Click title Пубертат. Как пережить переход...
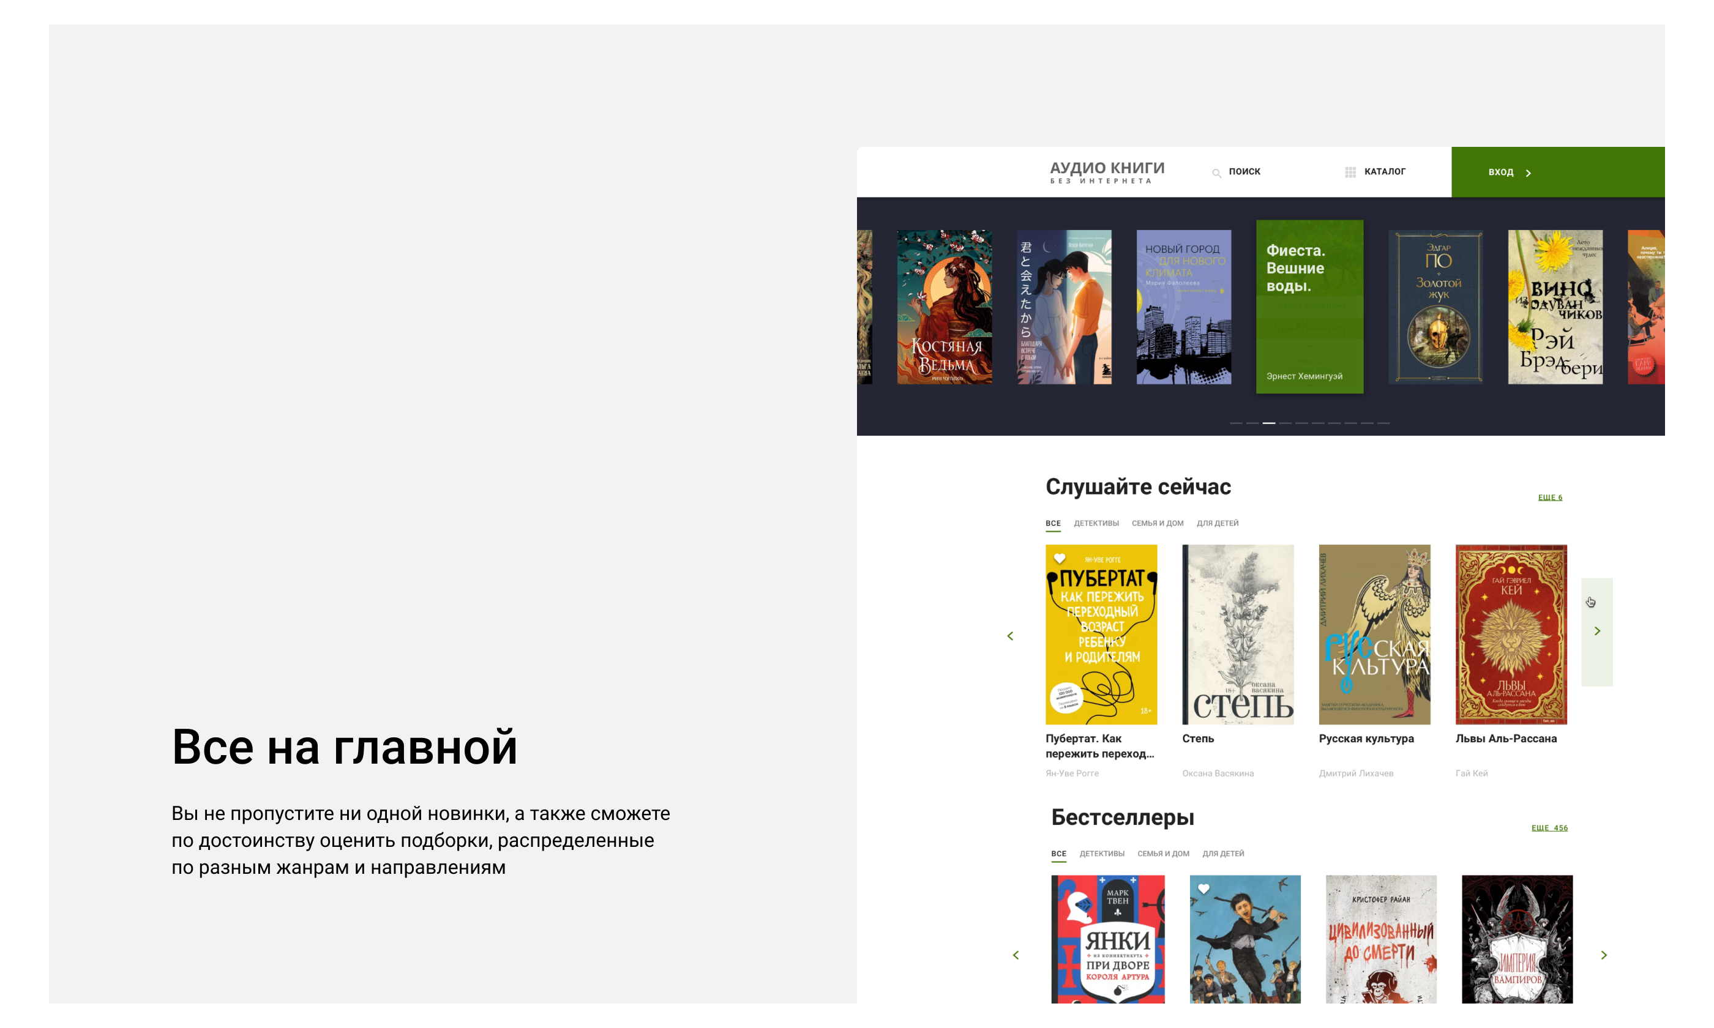This screenshot has width=1714, height=1028. pos(1099,746)
